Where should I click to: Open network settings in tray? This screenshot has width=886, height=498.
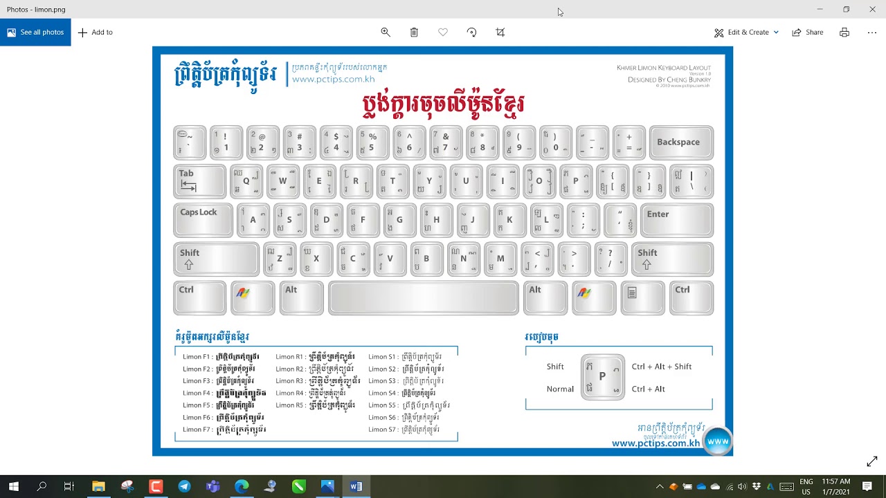[x=730, y=486]
